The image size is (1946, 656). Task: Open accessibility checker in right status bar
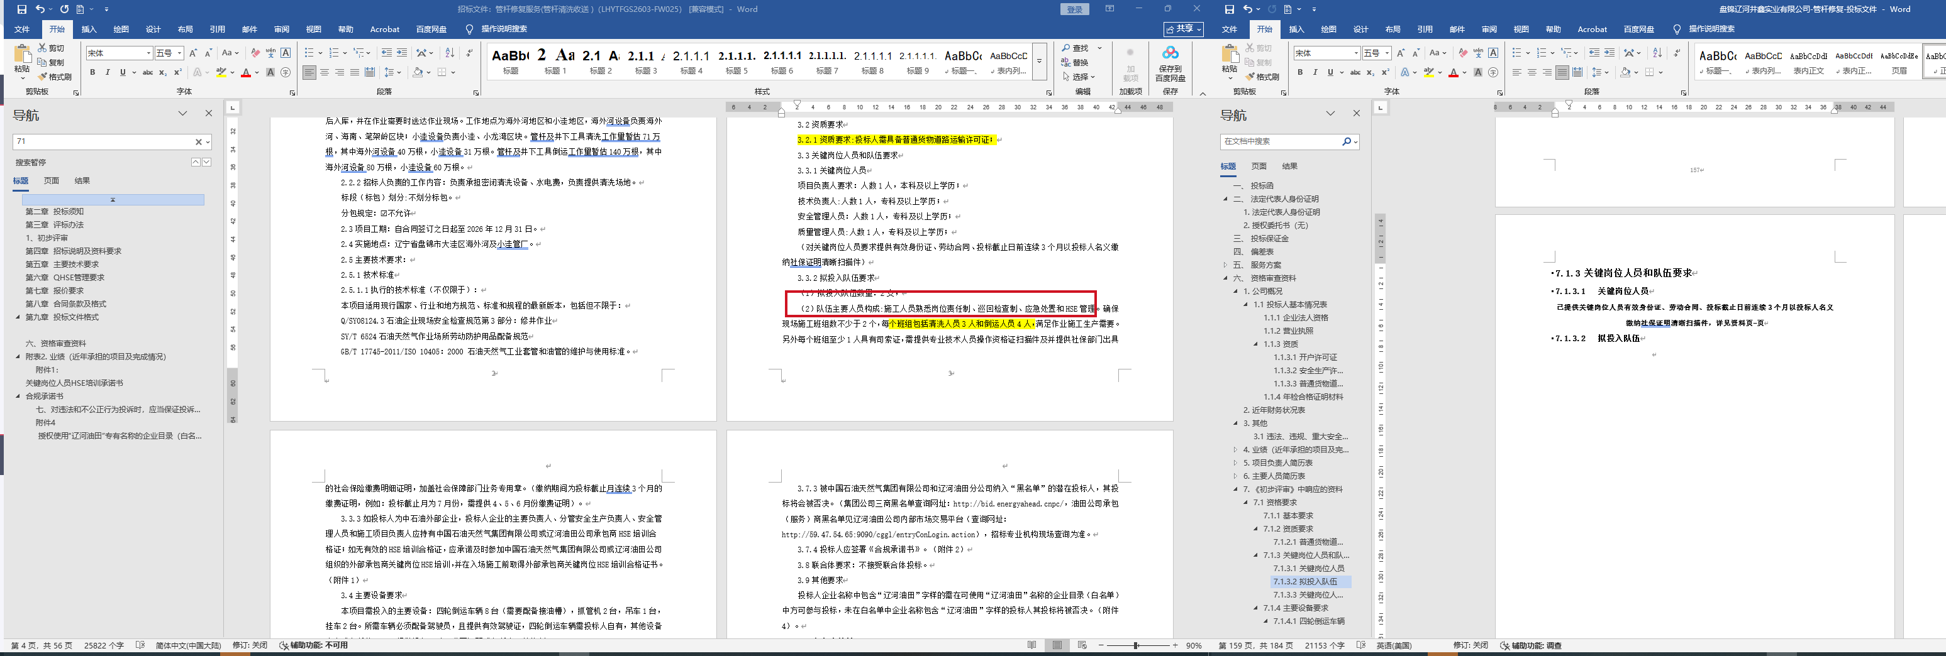point(1530,645)
